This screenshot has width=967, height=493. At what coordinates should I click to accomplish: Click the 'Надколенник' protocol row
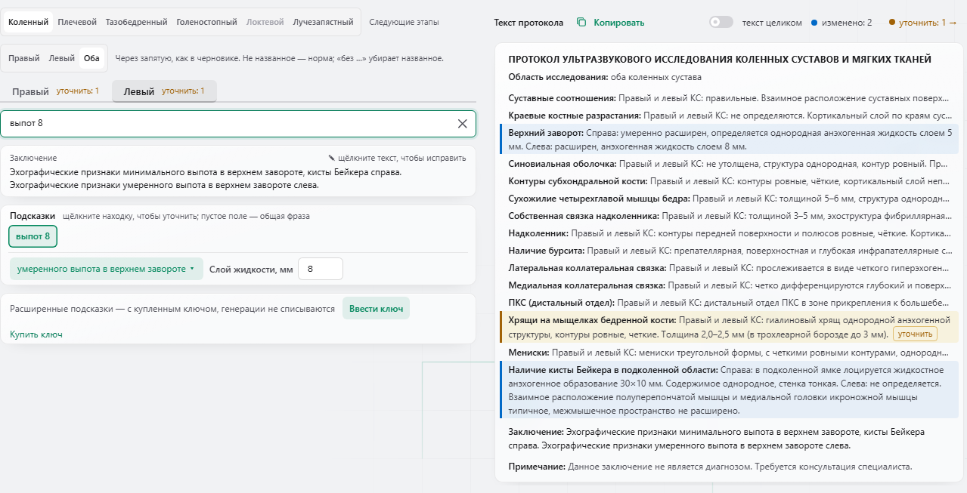tap(728, 233)
